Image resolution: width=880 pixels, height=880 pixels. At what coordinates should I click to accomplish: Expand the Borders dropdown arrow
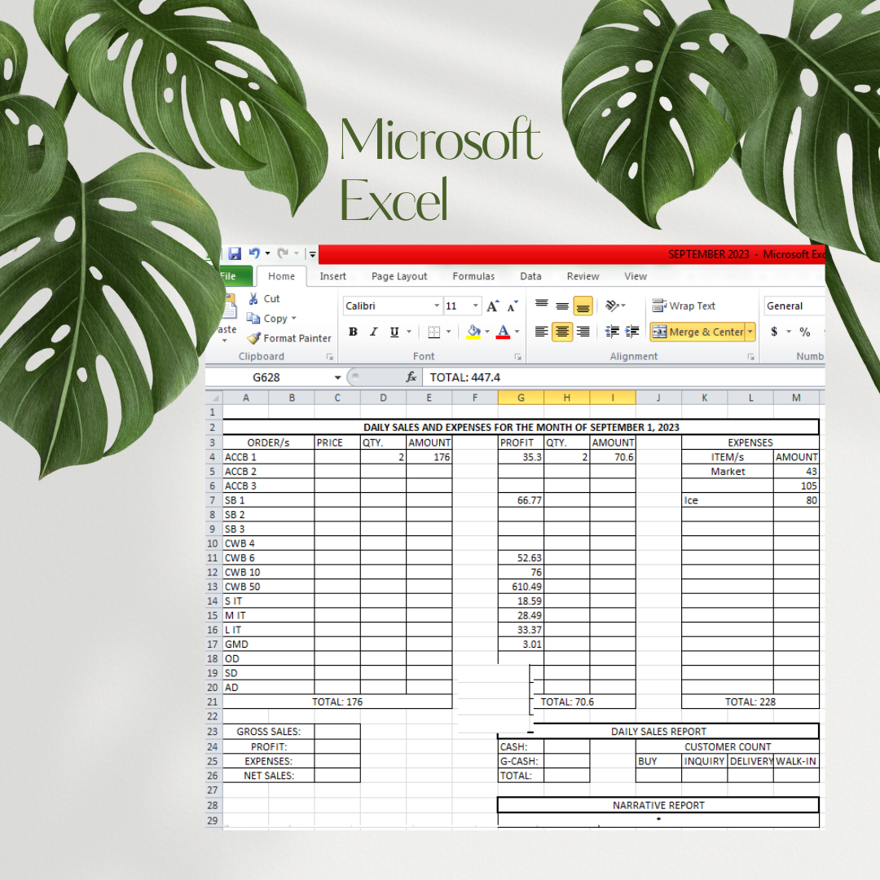[x=448, y=332]
